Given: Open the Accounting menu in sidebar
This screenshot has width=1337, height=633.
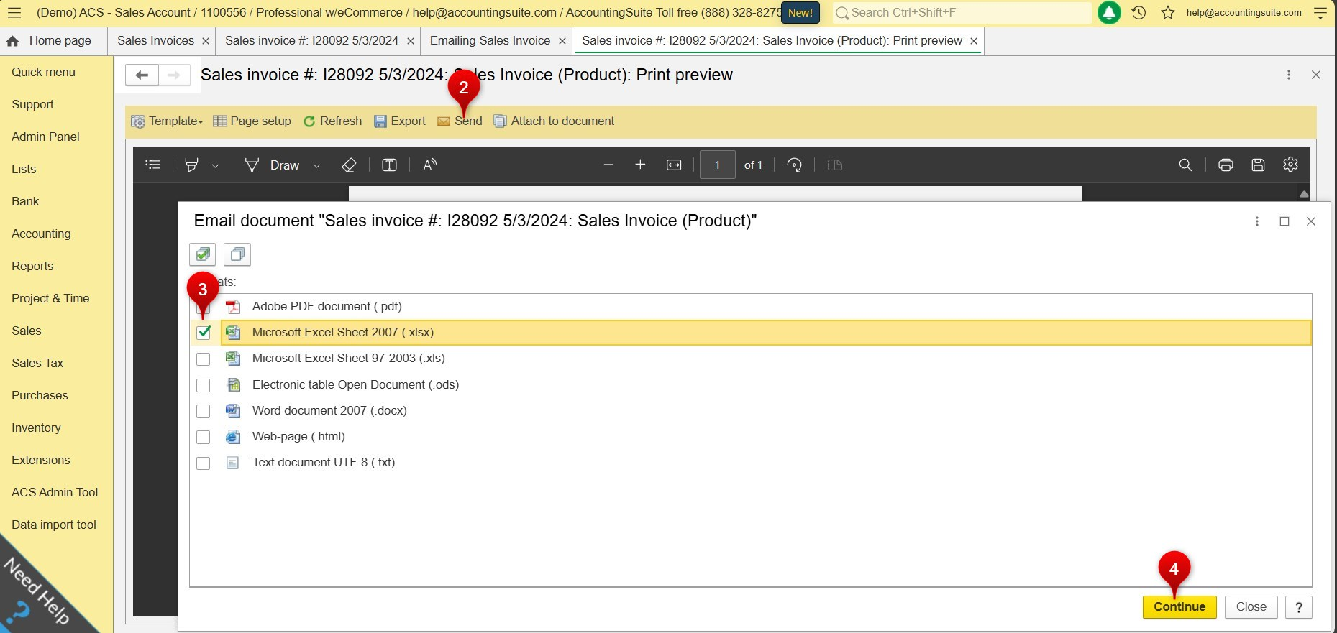Looking at the screenshot, I should pyautogui.click(x=41, y=234).
